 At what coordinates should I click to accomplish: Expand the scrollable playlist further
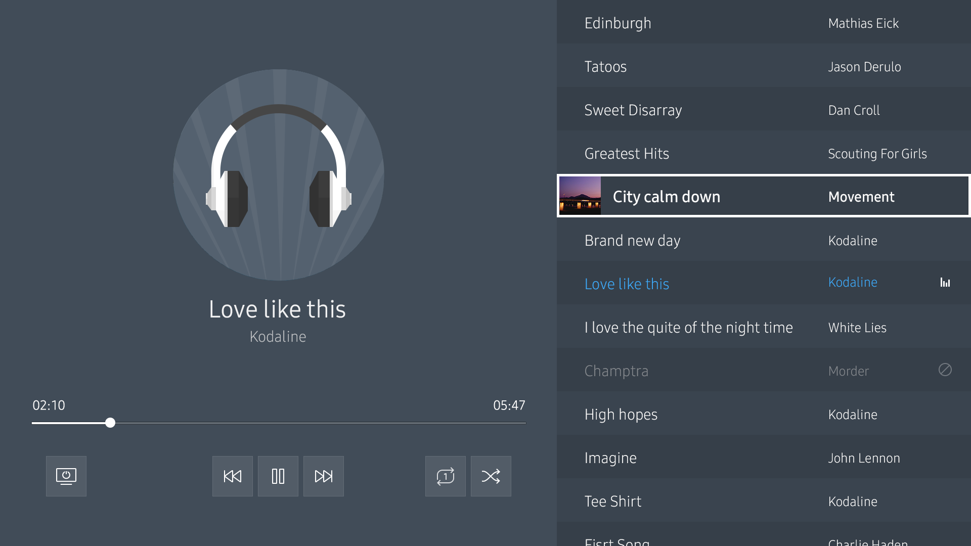764,539
